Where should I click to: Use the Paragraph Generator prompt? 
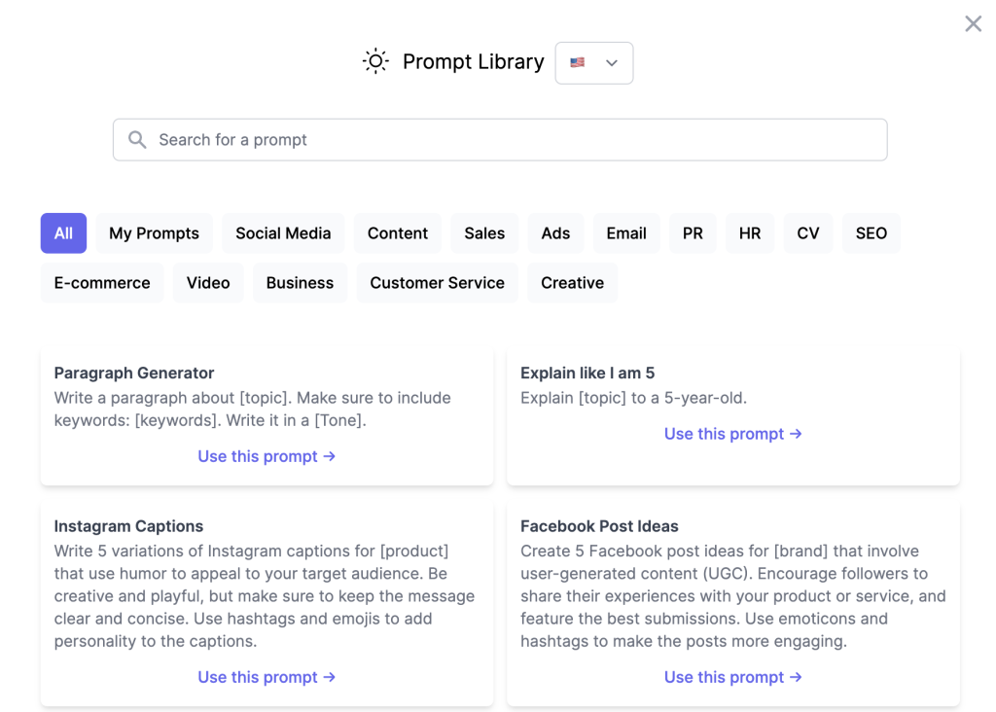click(x=267, y=456)
